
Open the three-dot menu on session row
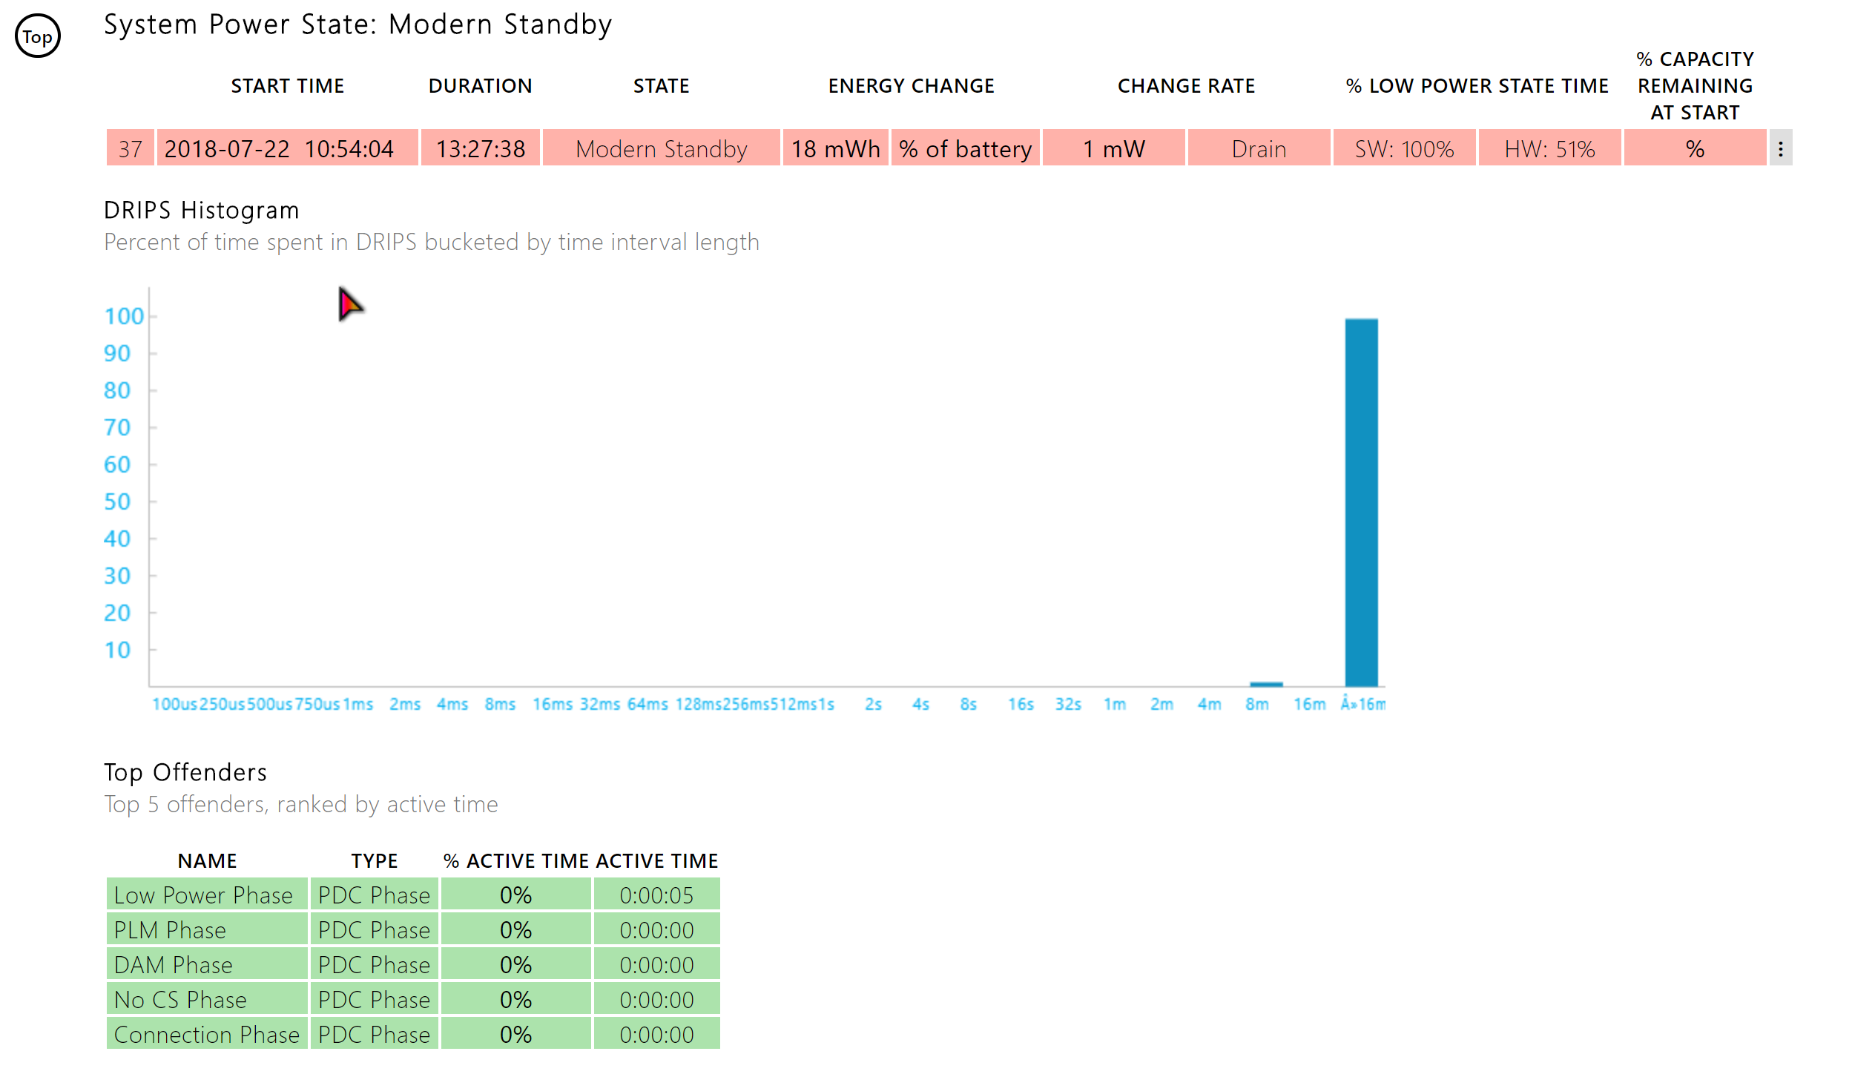pos(1780,149)
